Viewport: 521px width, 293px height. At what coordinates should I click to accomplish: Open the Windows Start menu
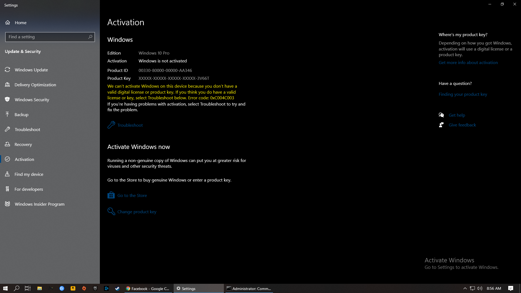click(5, 288)
